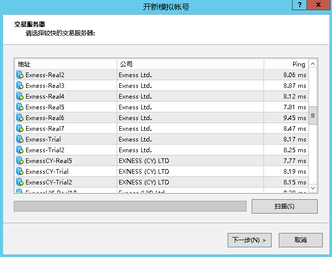Sort servers by Ping column header
332x257 pixels.
286,64
